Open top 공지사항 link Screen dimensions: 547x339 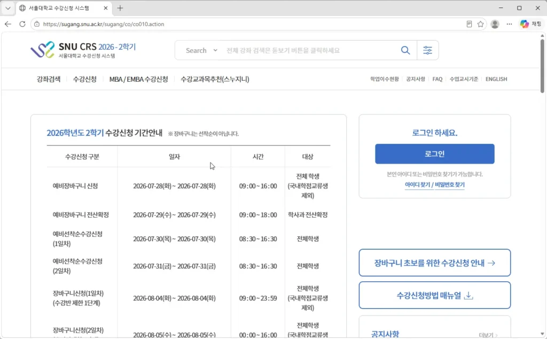click(416, 79)
